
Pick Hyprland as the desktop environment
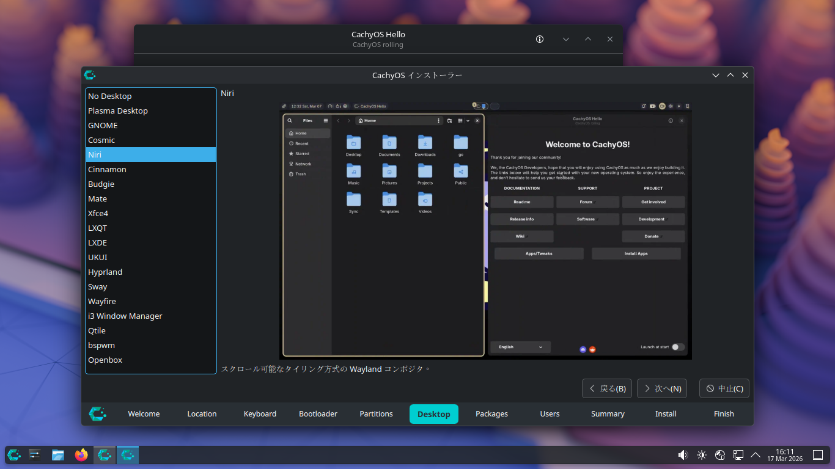(105, 272)
